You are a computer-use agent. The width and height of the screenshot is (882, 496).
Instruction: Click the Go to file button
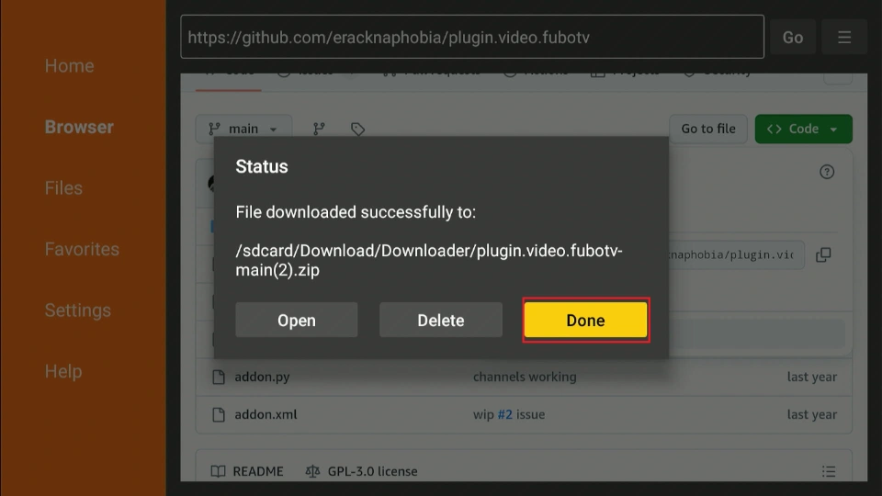point(707,129)
